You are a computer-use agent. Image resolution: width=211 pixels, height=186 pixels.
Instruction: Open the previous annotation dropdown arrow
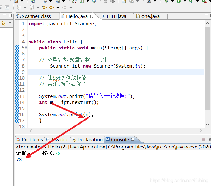point(38,8)
